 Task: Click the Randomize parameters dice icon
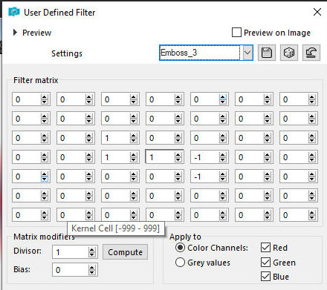tap(289, 53)
